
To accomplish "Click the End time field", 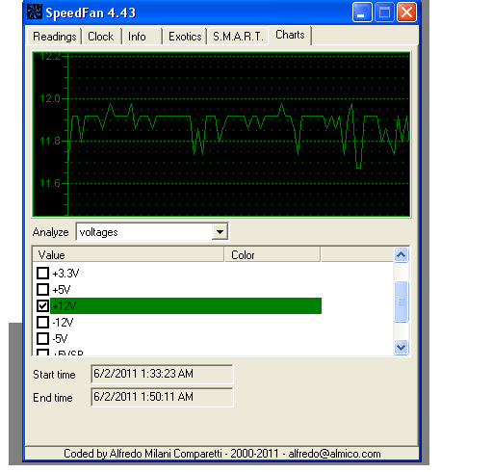I will (x=162, y=397).
